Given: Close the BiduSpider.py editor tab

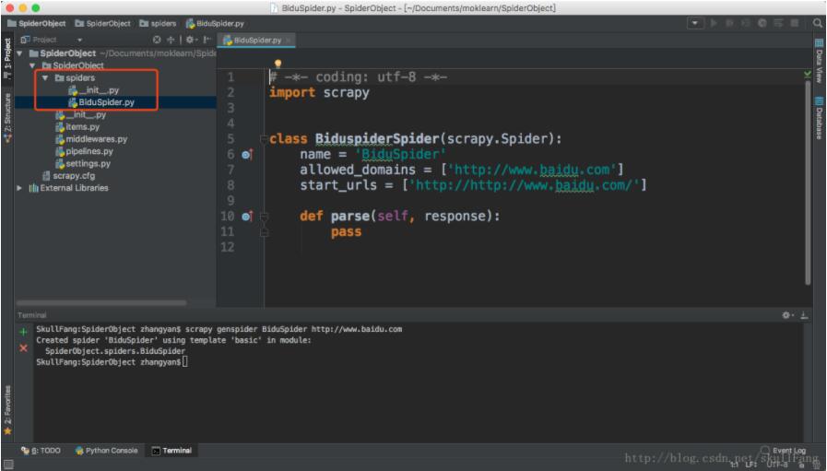Looking at the screenshot, I should [289, 40].
